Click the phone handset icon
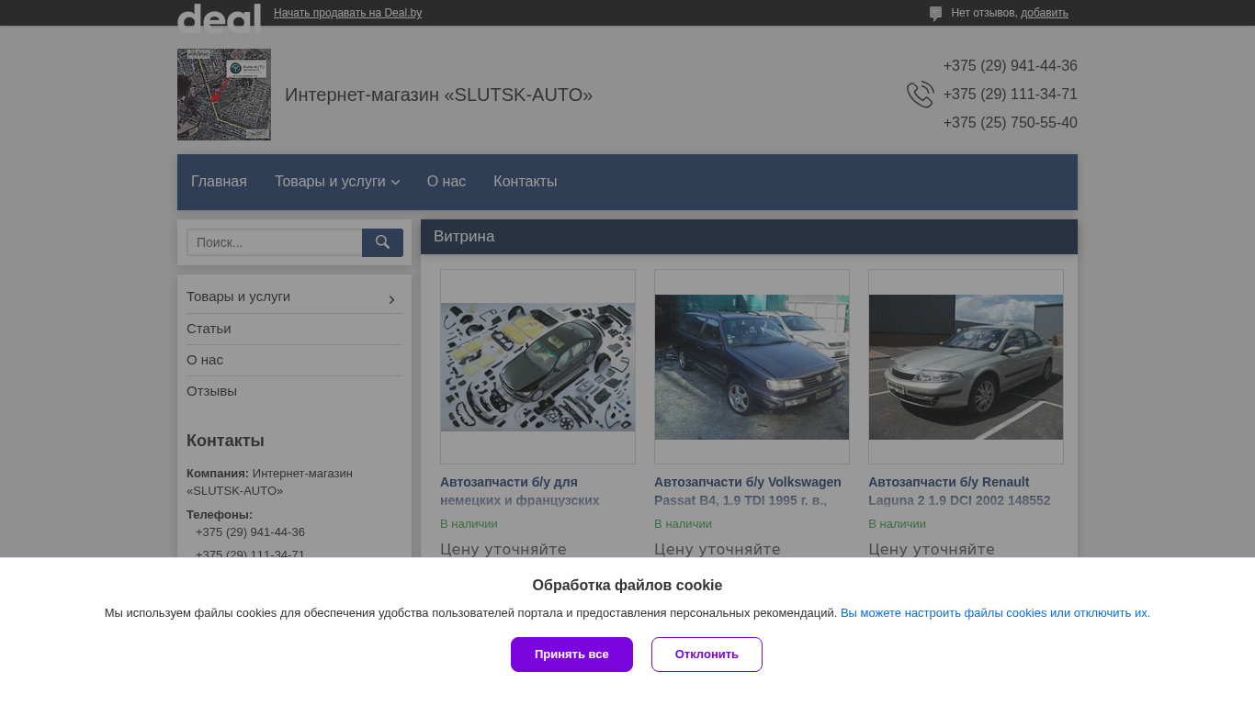Image resolution: width=1255 pixels, height=705 pixels. [921, 95]
